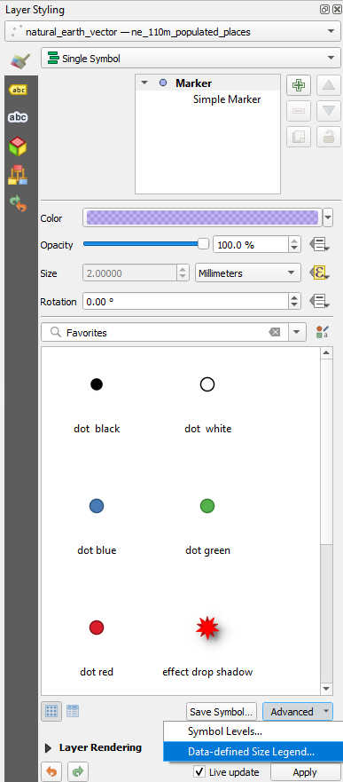
Task: Click the Apply button
Action: click(305, 772)
